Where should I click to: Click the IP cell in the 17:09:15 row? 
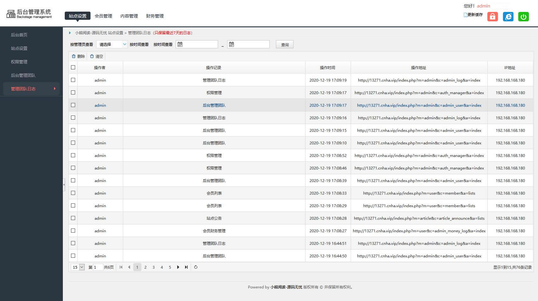pyautogui.click(x=510, y=130)
